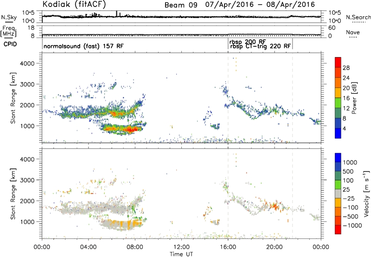
Task: Click the 4 tick on Power colorbar
Action: pos(344,128)
